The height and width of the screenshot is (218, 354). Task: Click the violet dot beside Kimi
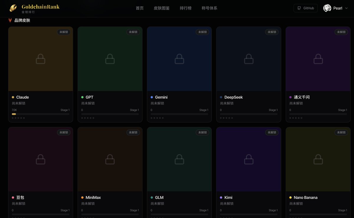coord(221,197)
